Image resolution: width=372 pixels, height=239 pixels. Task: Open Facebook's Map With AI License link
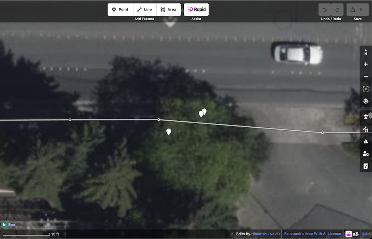point(312,234)
